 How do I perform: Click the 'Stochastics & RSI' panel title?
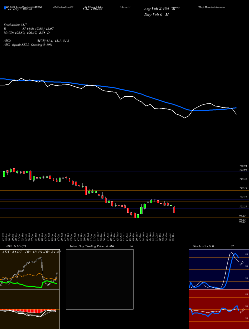tap(213, 246)
